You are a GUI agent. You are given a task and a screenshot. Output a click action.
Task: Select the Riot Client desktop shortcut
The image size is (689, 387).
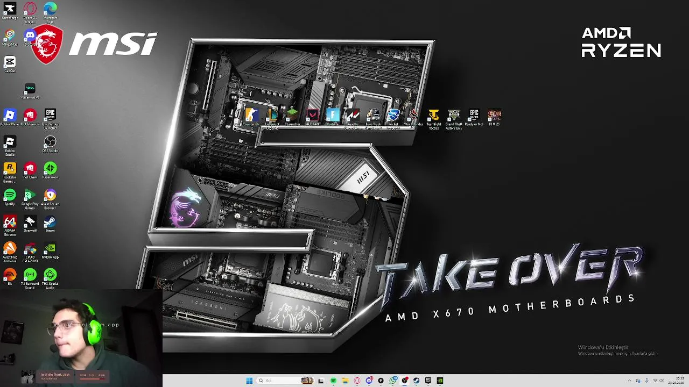(30, 171)
